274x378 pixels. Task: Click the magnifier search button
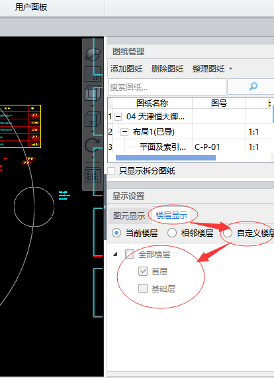(x=253, y=86)
